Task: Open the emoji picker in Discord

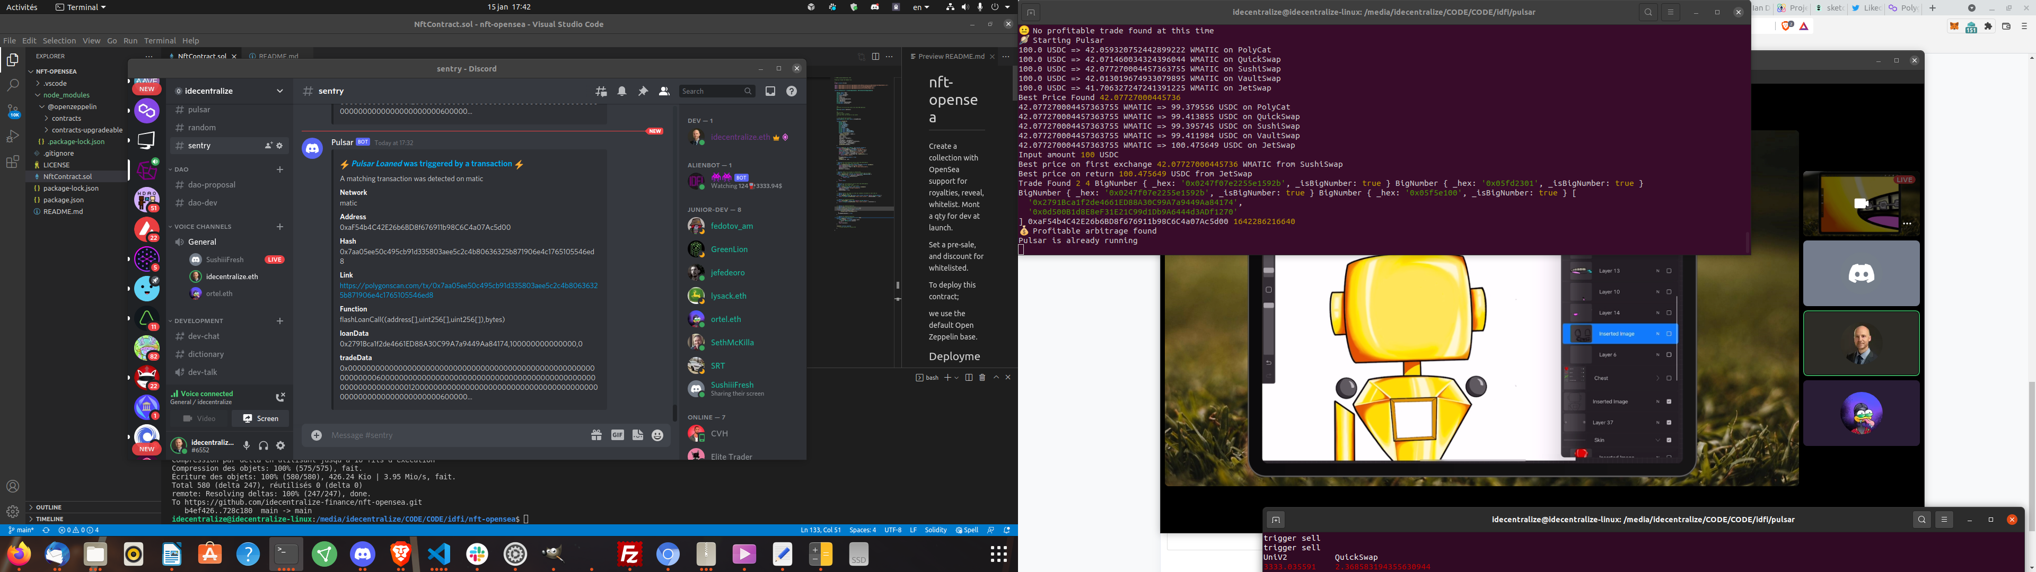Action: tap(657, 435)
